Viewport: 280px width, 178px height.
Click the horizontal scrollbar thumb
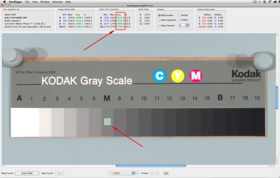coord(151,166)
